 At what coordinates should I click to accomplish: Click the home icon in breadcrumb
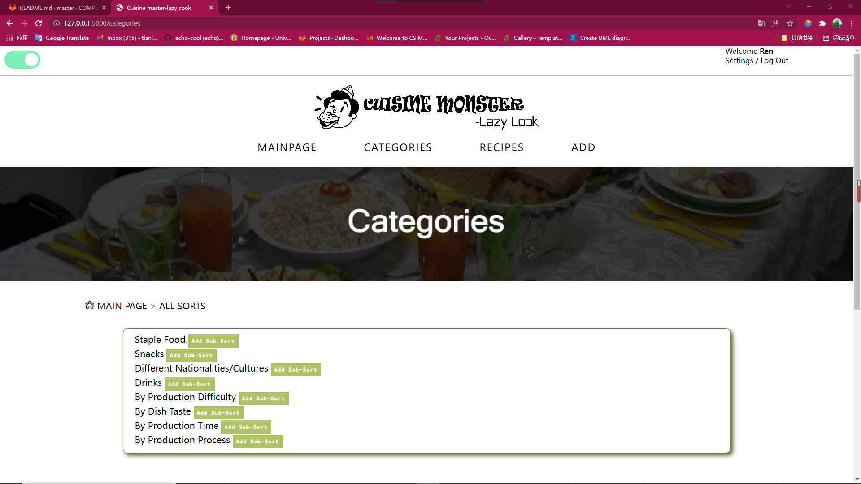tap(90, 305)
